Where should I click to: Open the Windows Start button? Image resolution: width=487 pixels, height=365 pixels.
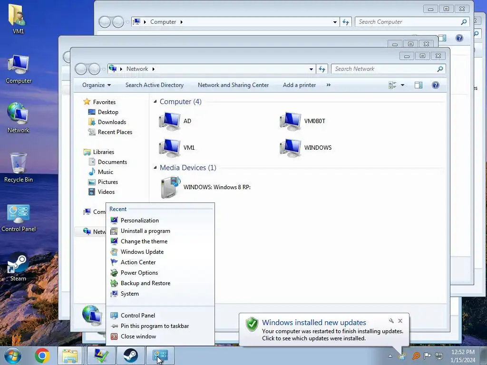[x=13, y=355]
